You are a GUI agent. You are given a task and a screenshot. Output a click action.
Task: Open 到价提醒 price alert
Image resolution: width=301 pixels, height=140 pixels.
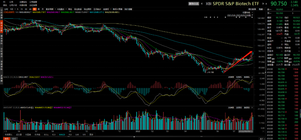coord(128,9)
